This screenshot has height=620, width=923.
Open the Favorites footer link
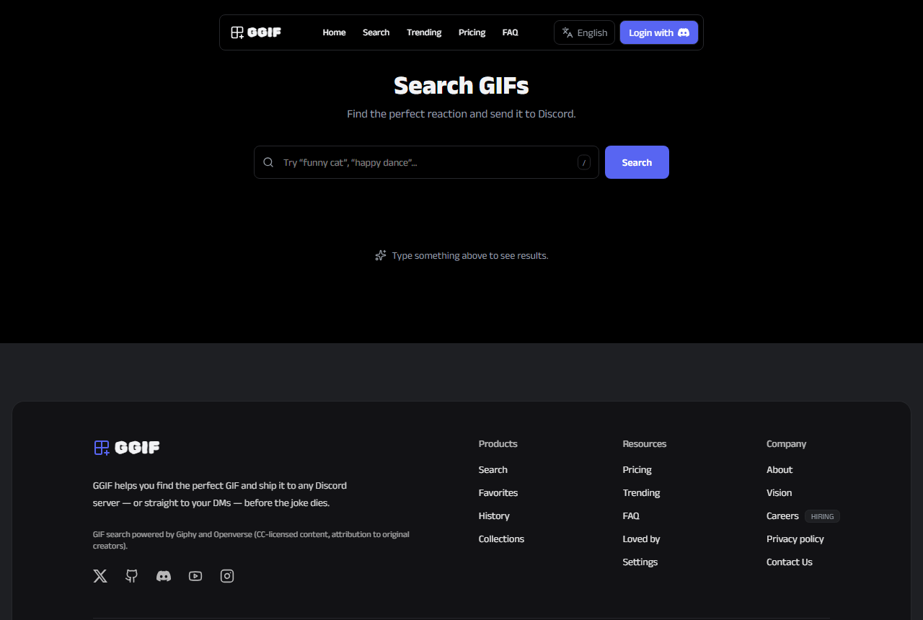498,493
